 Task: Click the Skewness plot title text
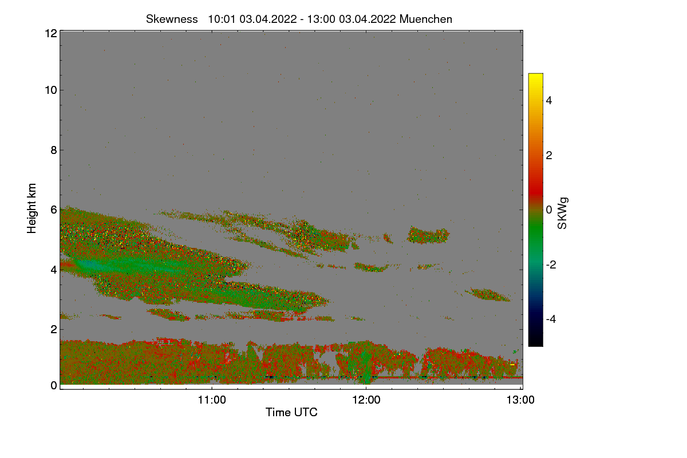tap(299, 19)
